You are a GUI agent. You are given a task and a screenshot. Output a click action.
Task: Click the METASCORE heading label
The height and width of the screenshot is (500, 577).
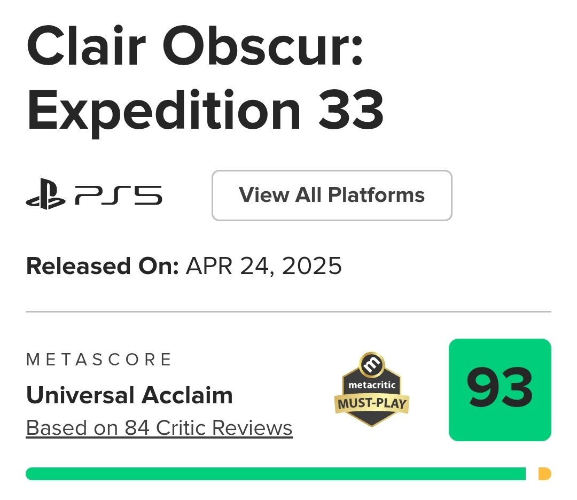[x=99, y=360]
